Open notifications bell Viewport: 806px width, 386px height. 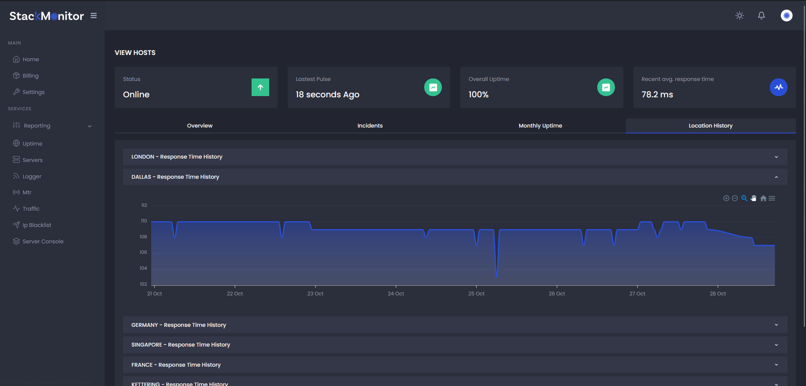(x=761, y=16)
